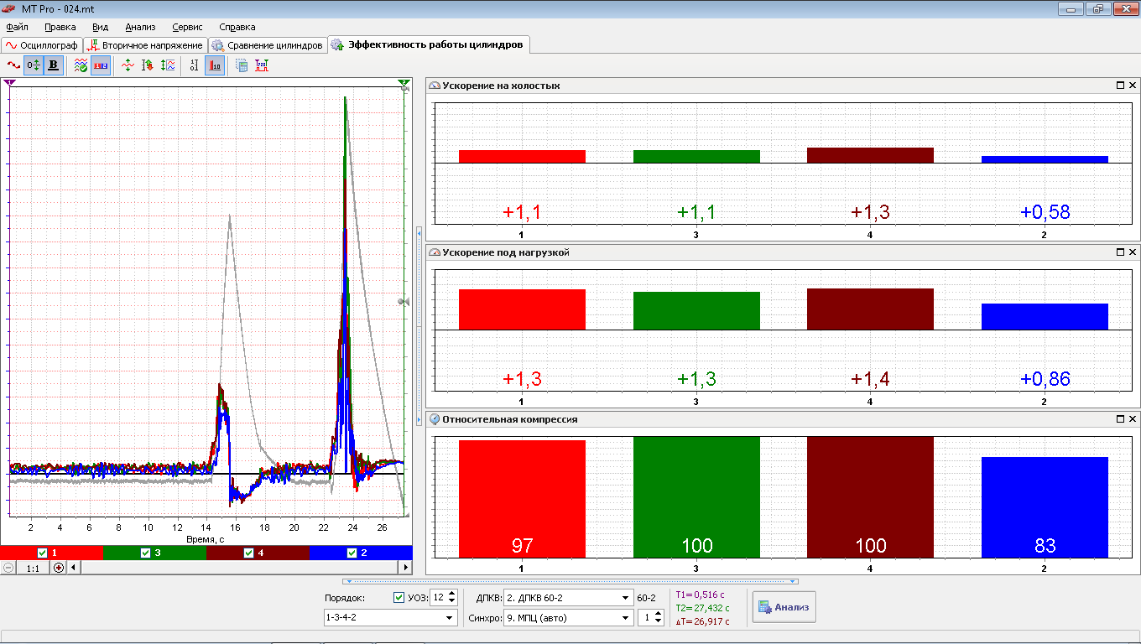
Task: Toggle cylinder 1 red checkbox
Action: (x=43, y=553)
